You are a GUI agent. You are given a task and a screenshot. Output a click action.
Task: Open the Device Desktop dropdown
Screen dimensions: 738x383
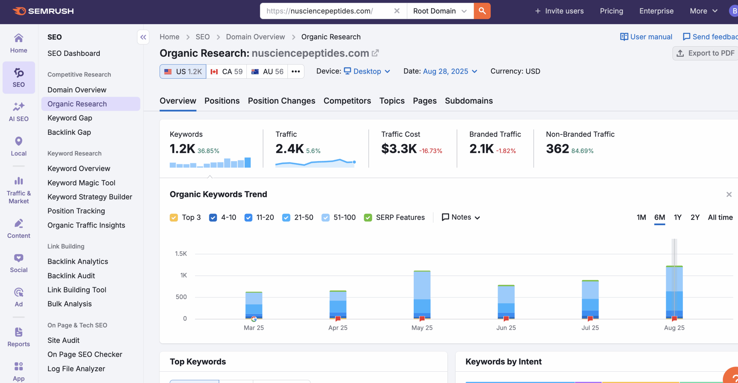[367, 71]
